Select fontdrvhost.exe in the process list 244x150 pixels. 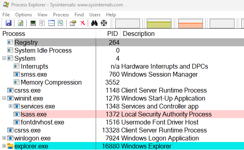click(x=43, y=122)
